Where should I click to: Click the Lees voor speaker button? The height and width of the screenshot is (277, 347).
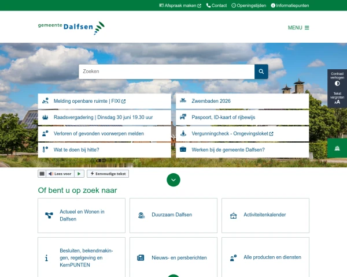(60, 174)
